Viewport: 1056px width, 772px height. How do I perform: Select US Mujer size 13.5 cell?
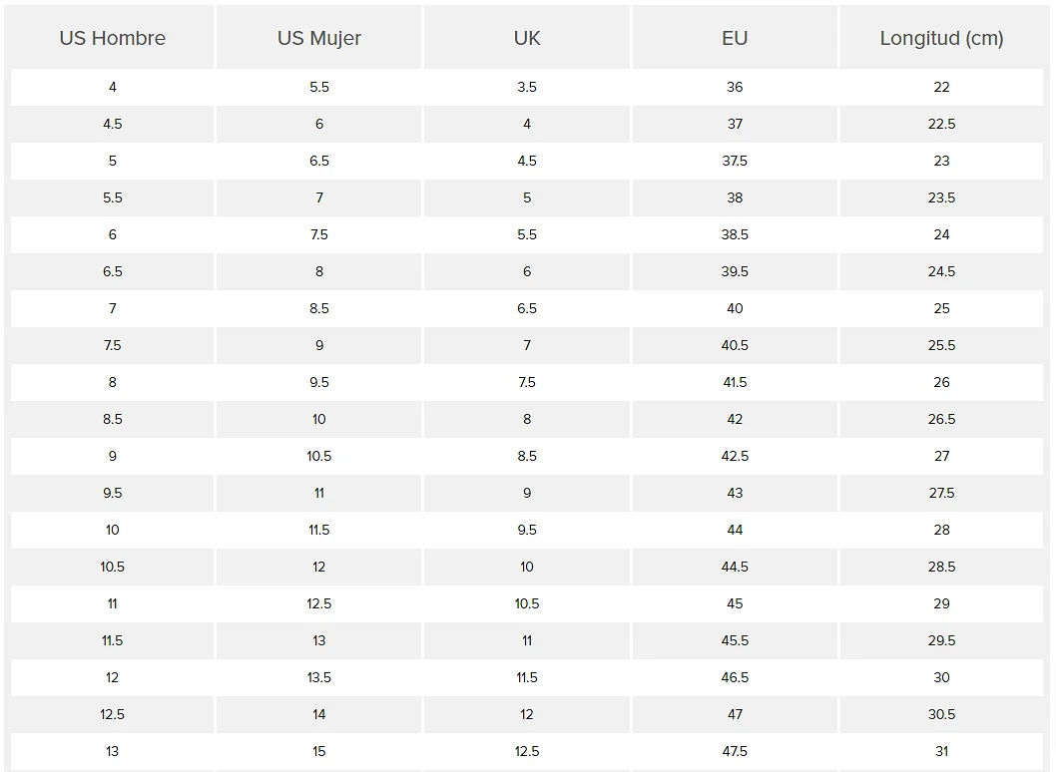[x=319, y=677]
